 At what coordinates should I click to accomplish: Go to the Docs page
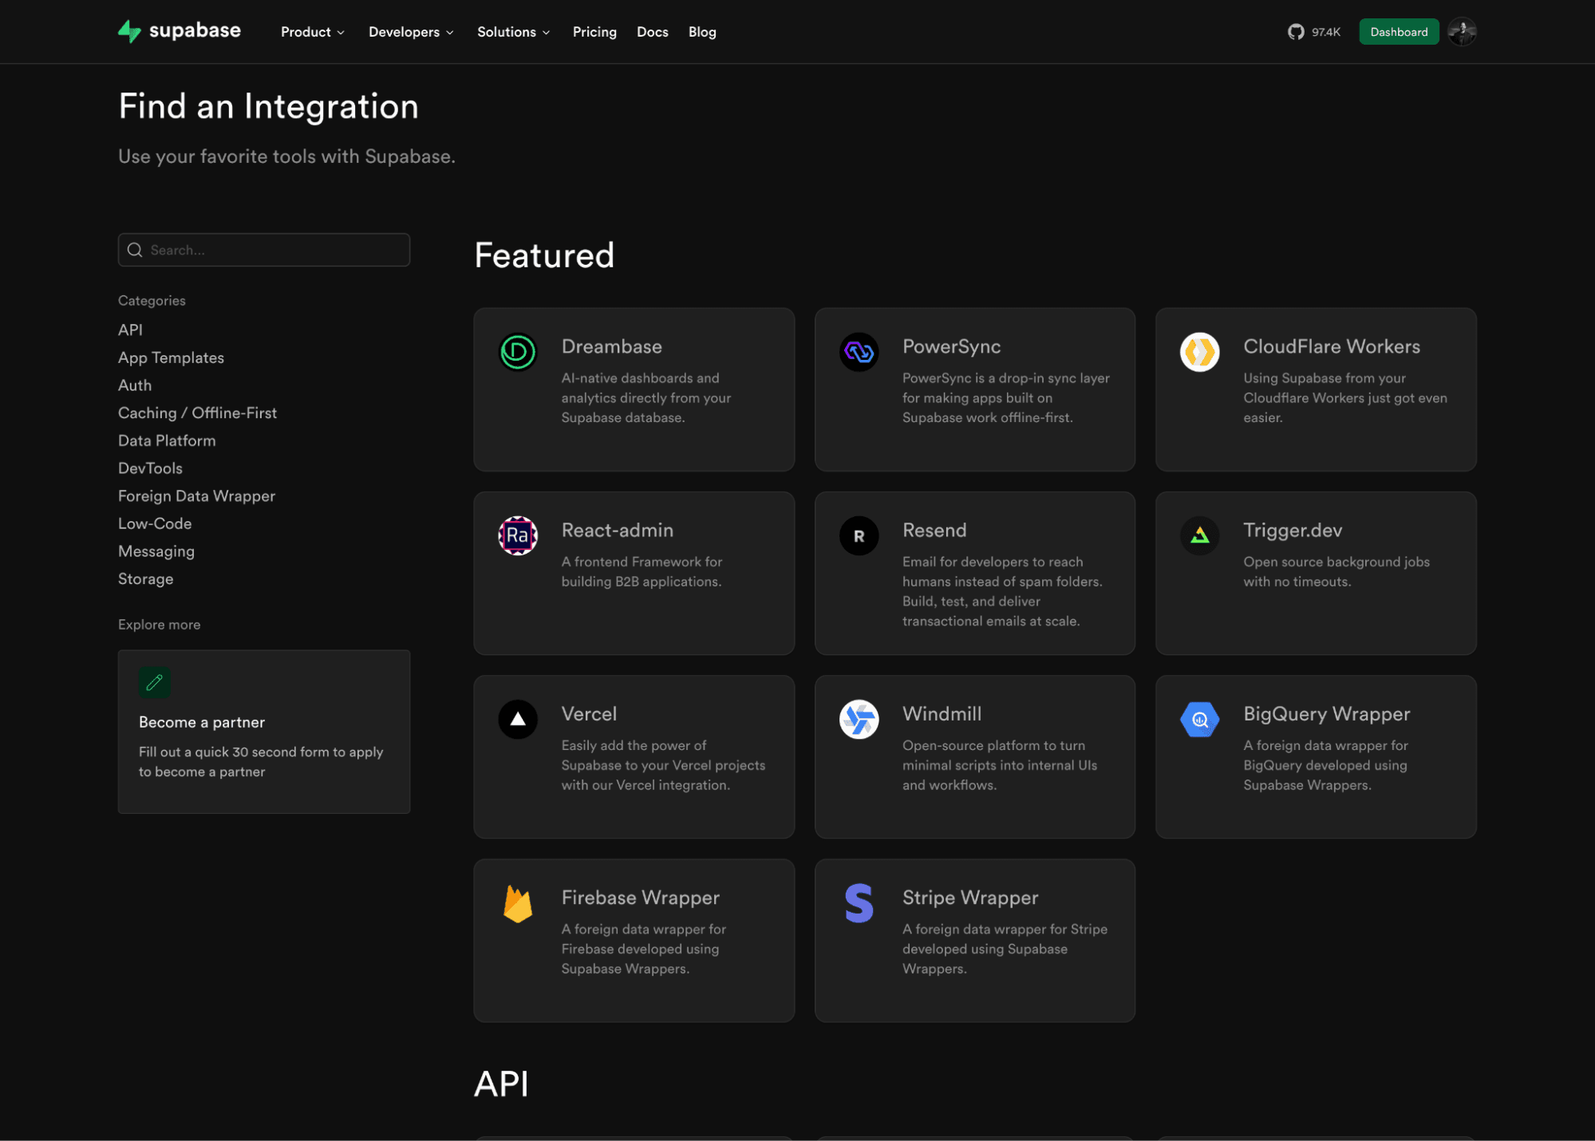pyautogui.click(x=652, y=32)
